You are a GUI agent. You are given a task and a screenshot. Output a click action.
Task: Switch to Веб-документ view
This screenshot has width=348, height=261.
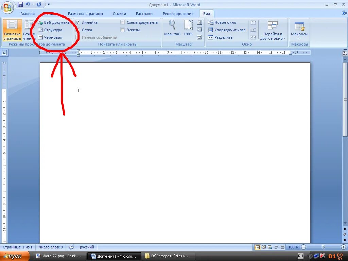[53, 22]
